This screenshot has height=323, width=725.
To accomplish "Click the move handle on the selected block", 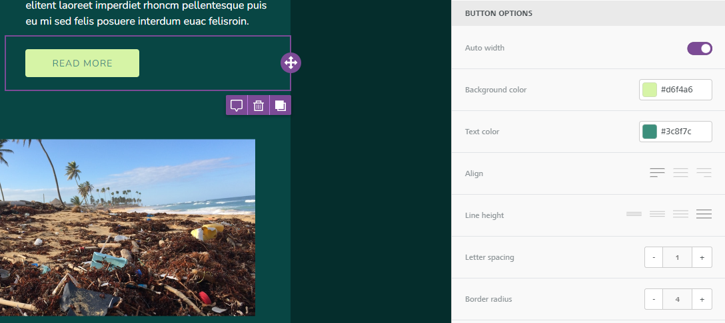I will (291, 62).
